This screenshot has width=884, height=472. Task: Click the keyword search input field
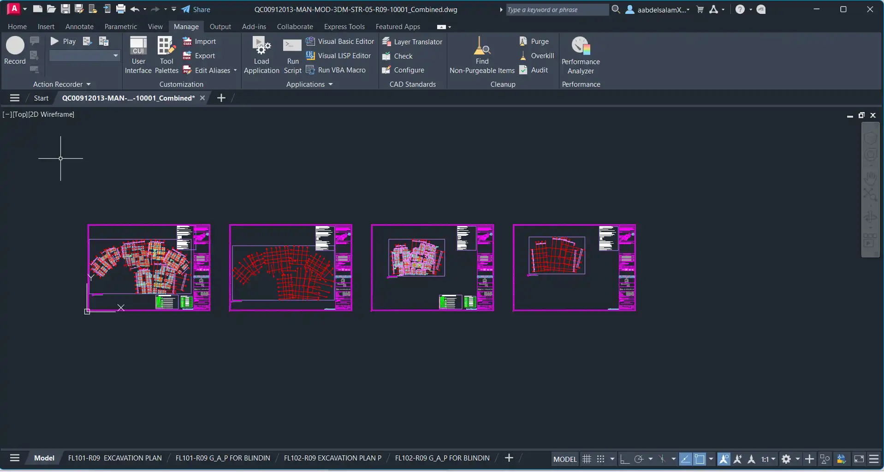pos(557,10)
